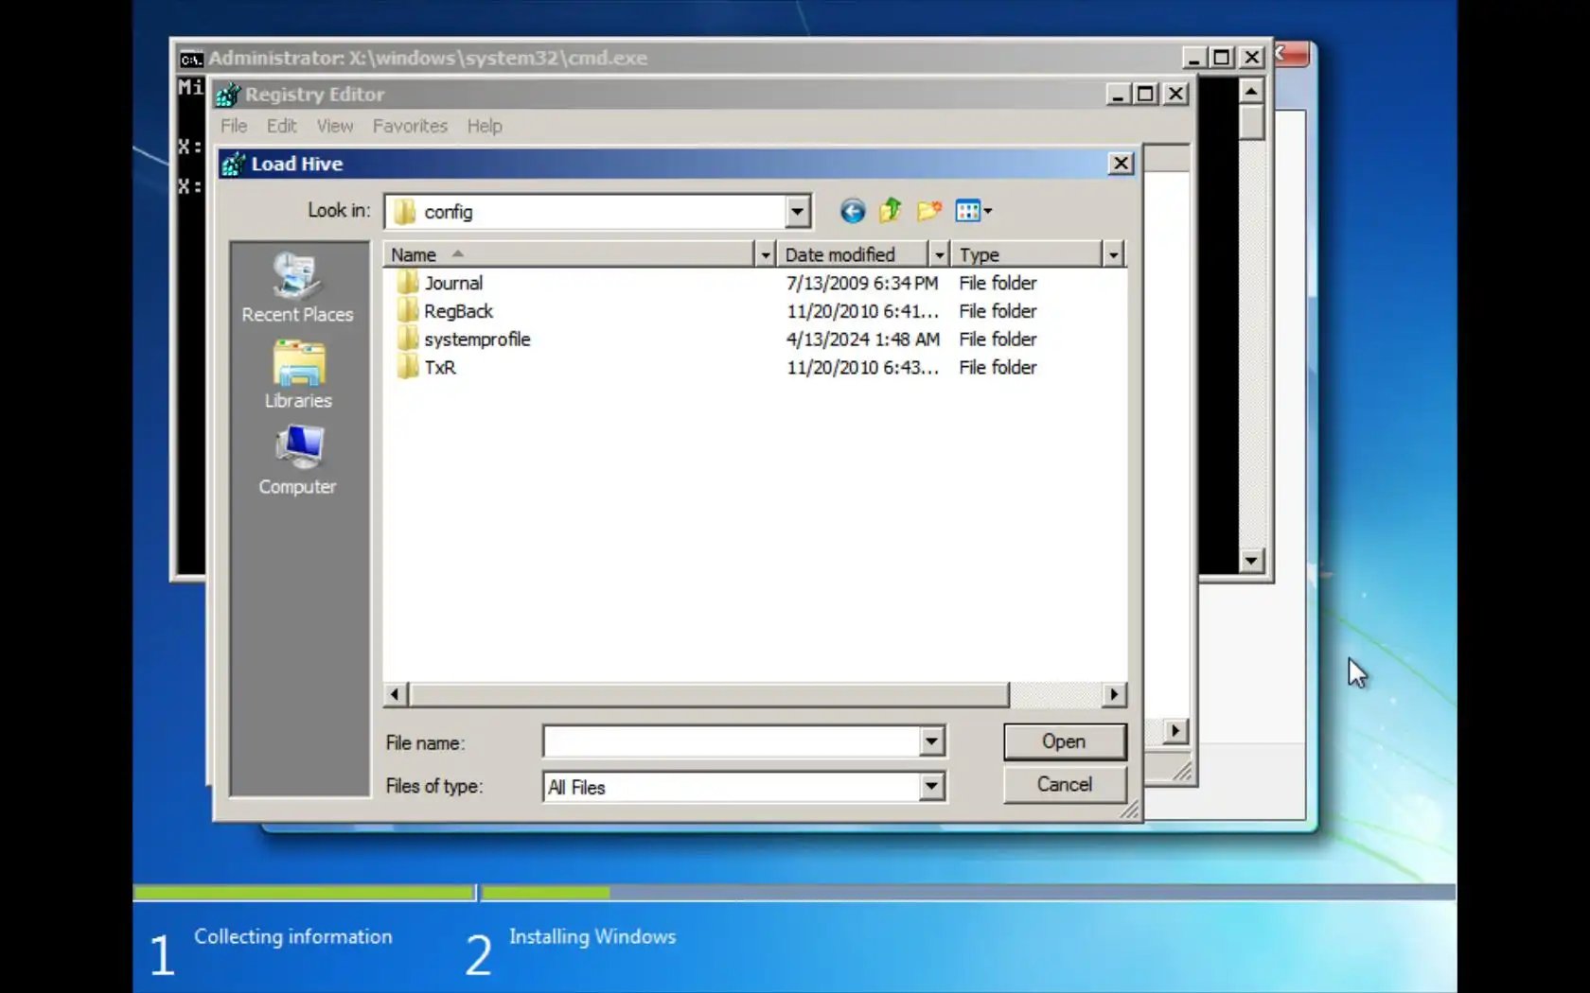The image size is (1590, 993).
Task: Open the Date modified column filter dropdown
Action: 939,254
